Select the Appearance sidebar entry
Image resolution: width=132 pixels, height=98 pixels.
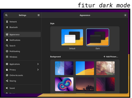pyautogui.click(x=22, y=35)
